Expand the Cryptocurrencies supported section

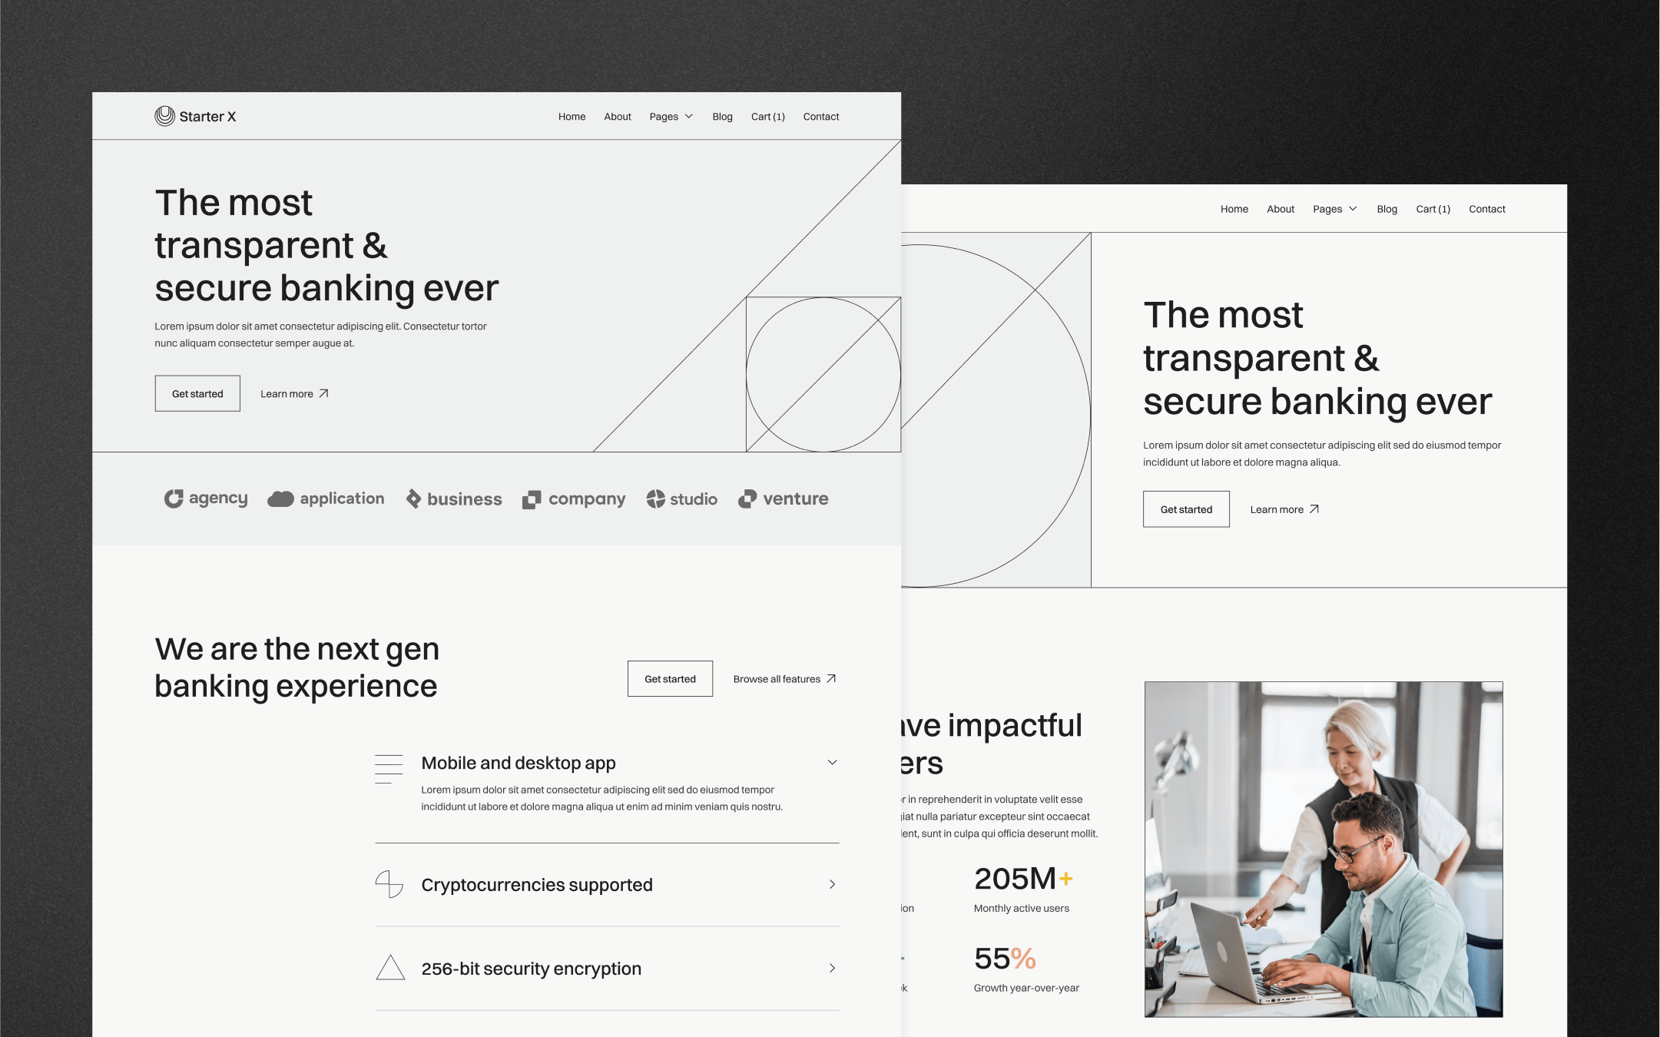[833, 885]
